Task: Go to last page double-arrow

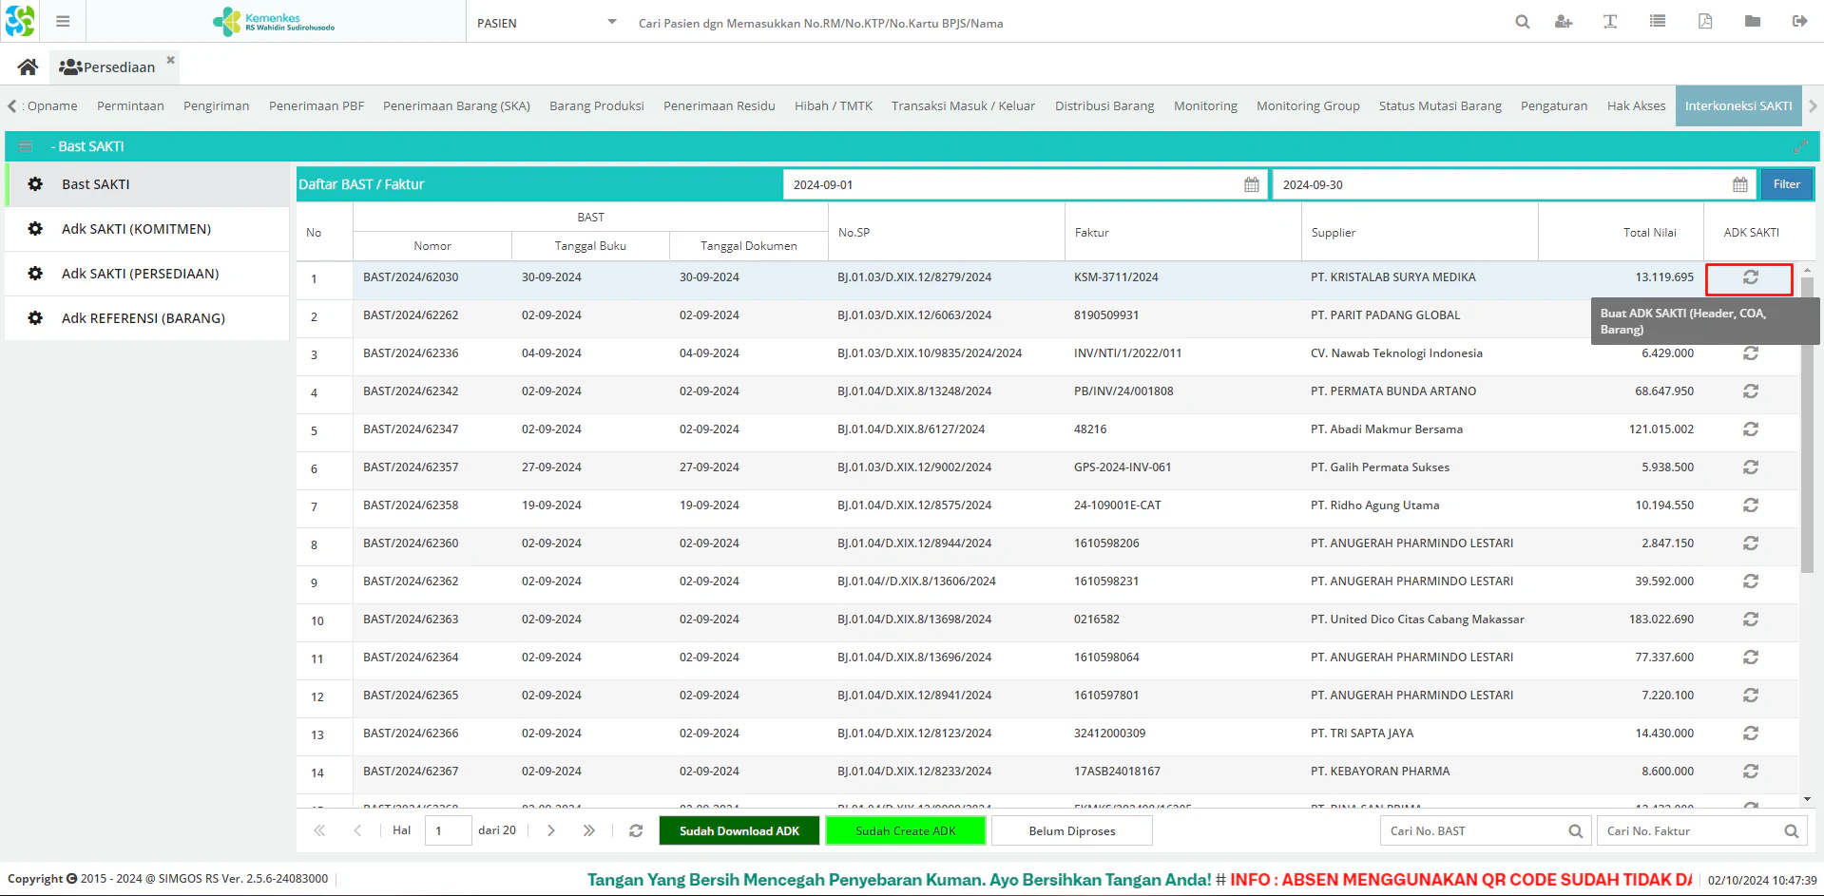Action: pyautogui.click(x=589, y=830)
